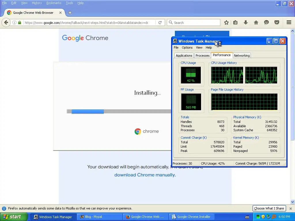295x221 pixels.
Task: Open Task Manager's Options menu
Action: pyautogui.click(x=187, y=47)
